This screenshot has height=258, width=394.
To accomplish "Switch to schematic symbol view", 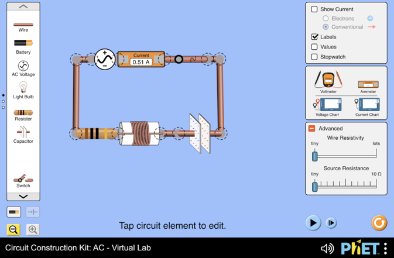I will [33, 212].
